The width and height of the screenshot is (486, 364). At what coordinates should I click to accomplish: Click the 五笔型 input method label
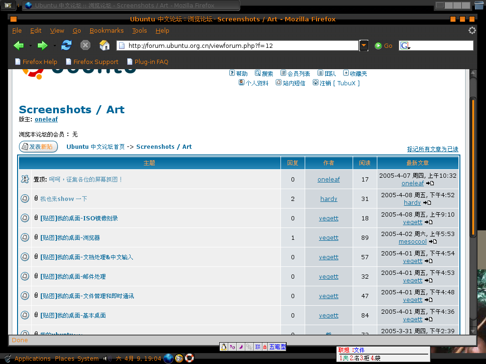click(x=277, y=346)
